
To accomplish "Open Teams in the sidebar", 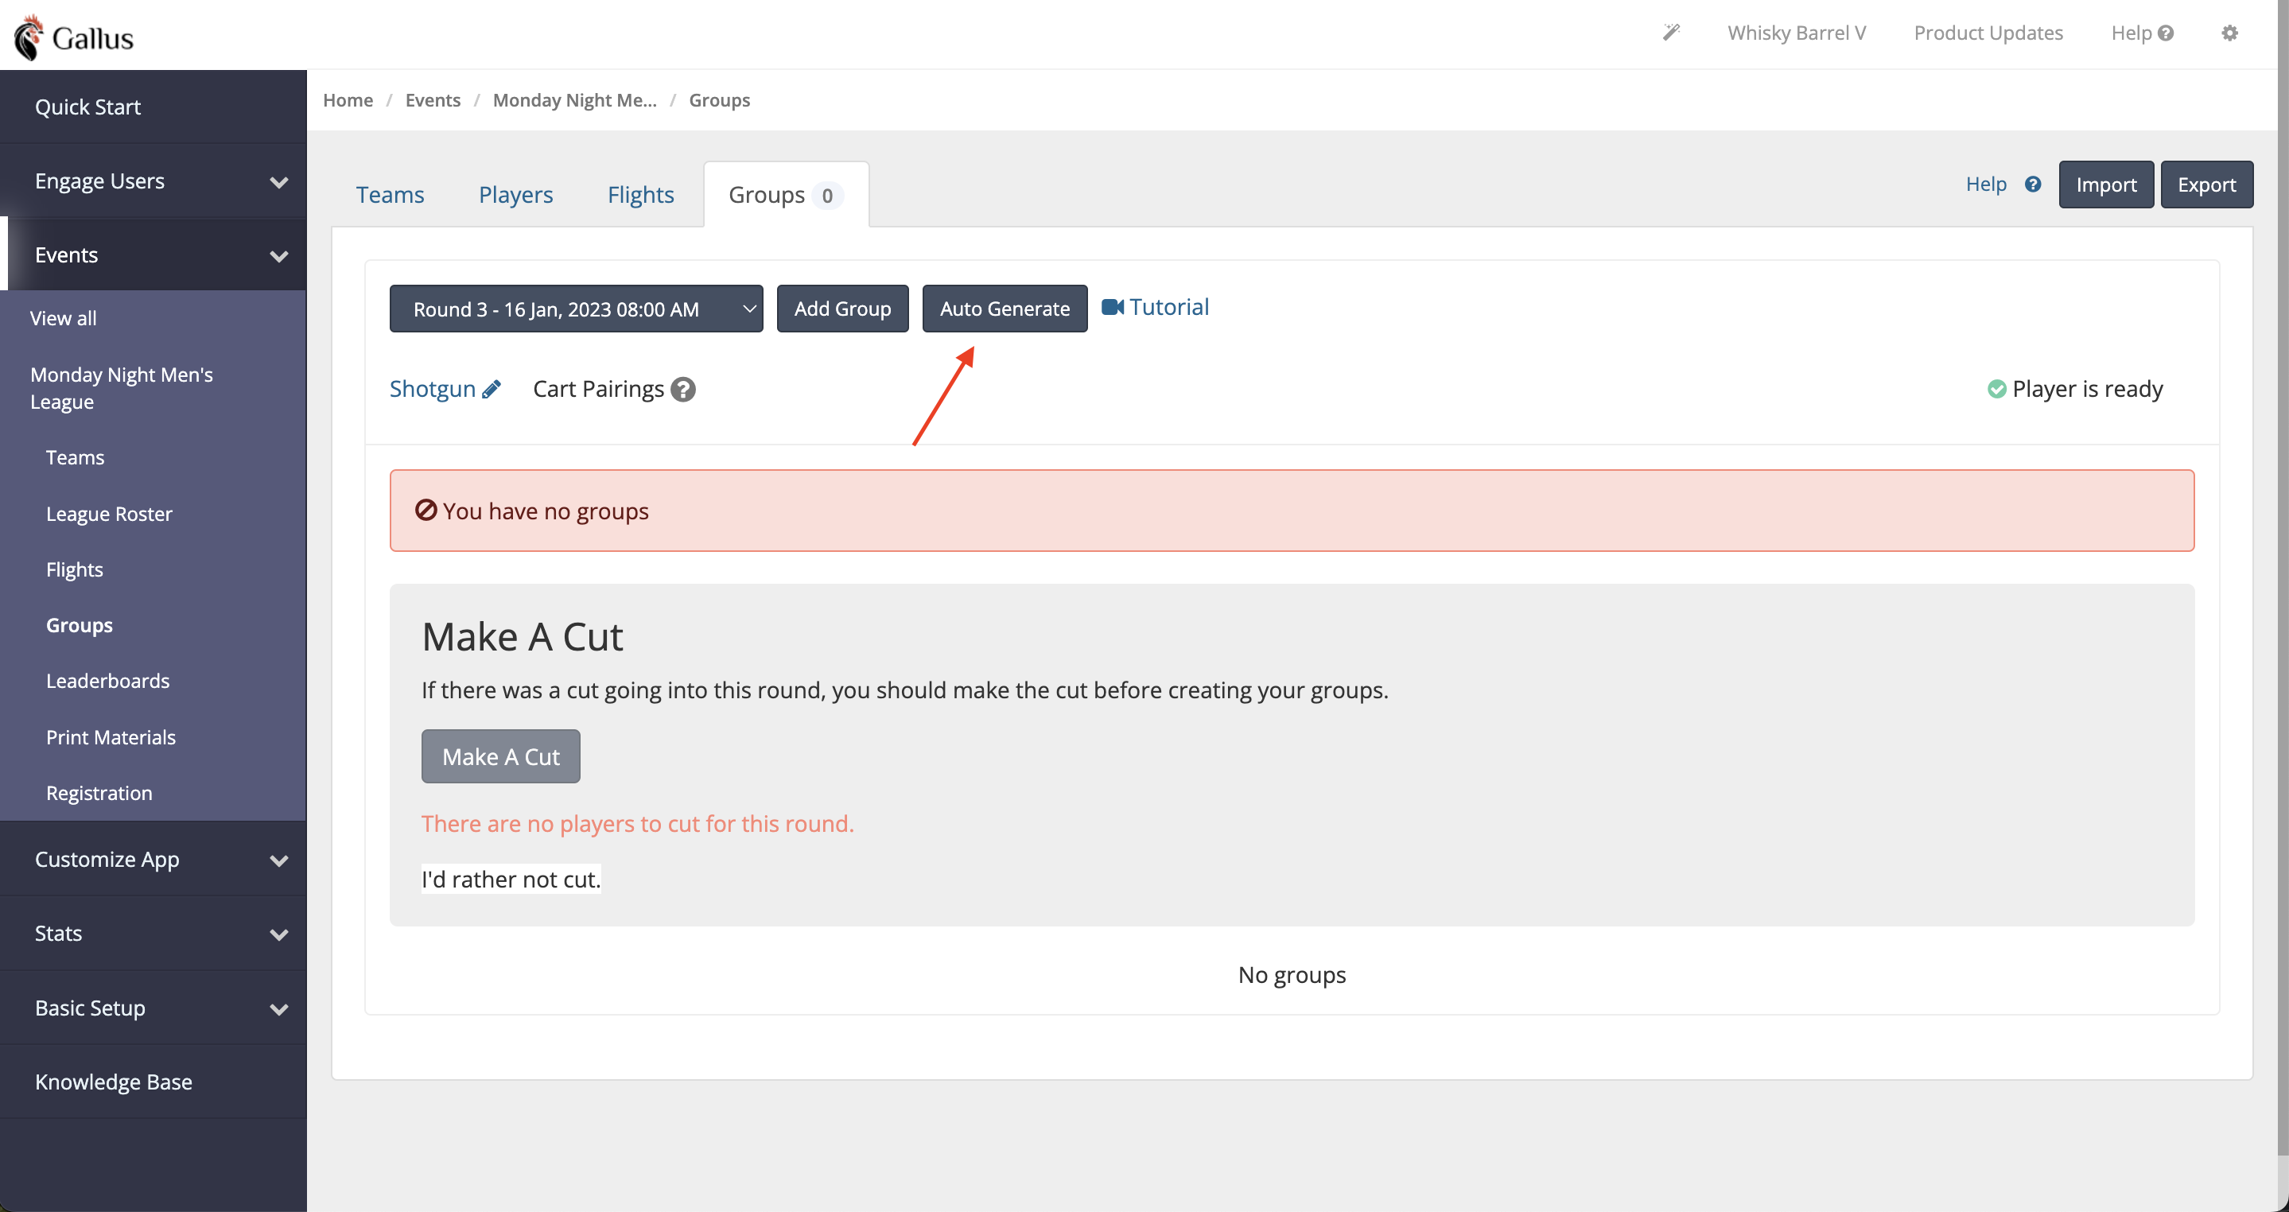I will click(x=75, y=457).
